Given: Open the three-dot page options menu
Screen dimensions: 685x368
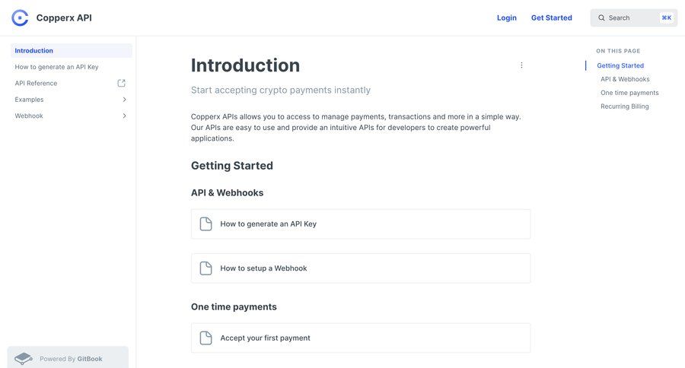Looking at the screenshot, I should pyautogui.click(x=521, y=65).
